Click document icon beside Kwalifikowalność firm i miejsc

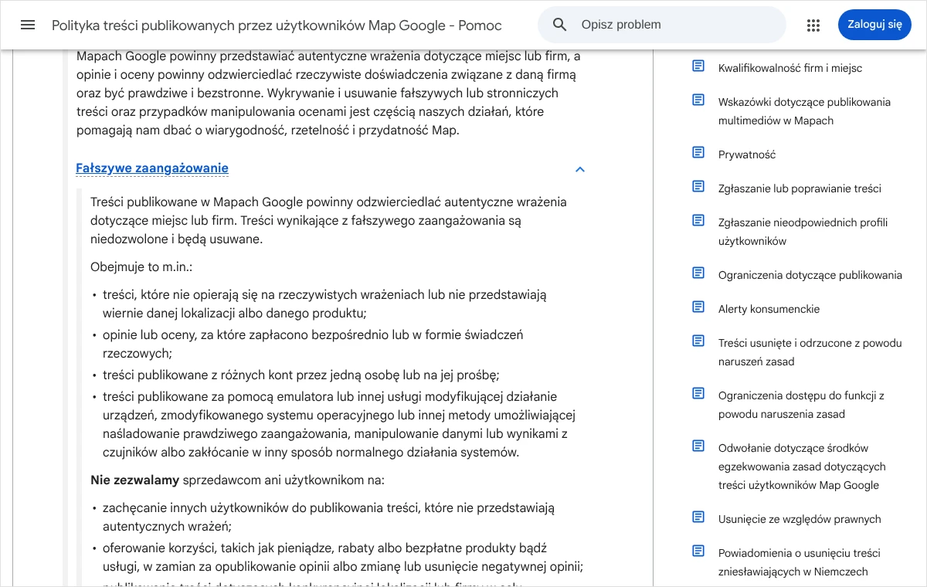(698, 66)
